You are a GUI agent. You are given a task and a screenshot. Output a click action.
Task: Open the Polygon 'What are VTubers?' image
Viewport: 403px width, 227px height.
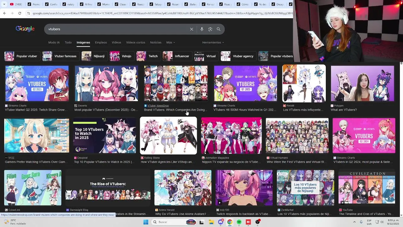coord(362,83)
